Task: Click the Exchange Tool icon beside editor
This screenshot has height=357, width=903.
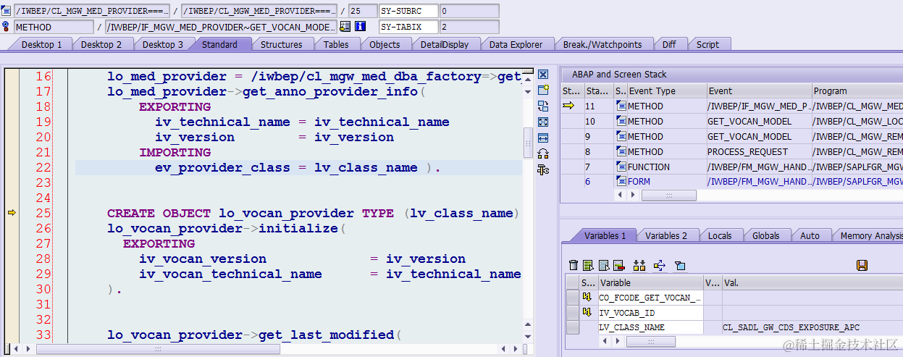Action: 543,106
